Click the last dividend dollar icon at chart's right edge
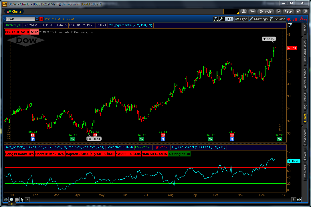The image size is (311, 207). [x=280, y=139]
